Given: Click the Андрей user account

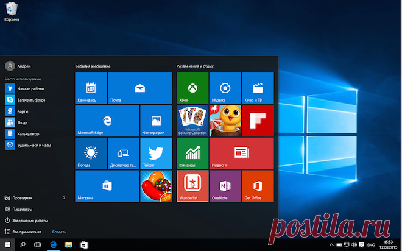Looking at the screenshot, I should (x=18, y=66).
